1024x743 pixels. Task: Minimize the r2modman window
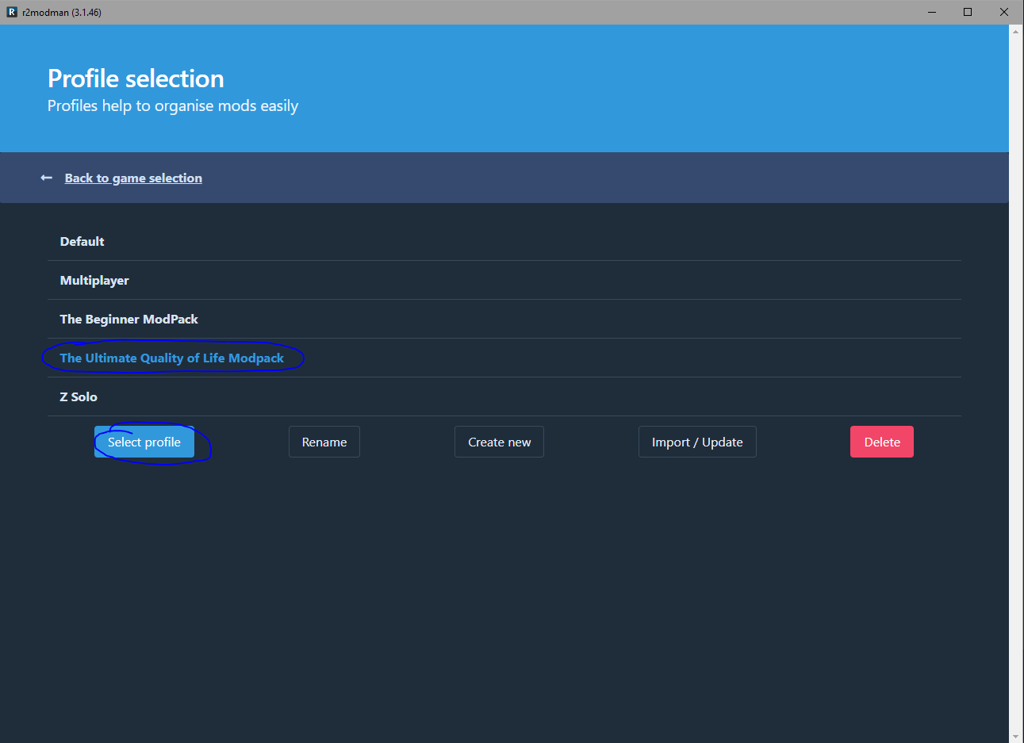932,12
